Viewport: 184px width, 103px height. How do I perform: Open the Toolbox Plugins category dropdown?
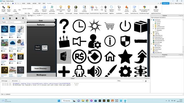pyautogui.click(x=5, y=22)
